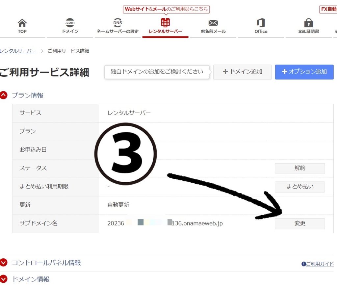Collapse the プラン情報 section
The height and width of the screenshot is (285, 337).
[4, 95]
